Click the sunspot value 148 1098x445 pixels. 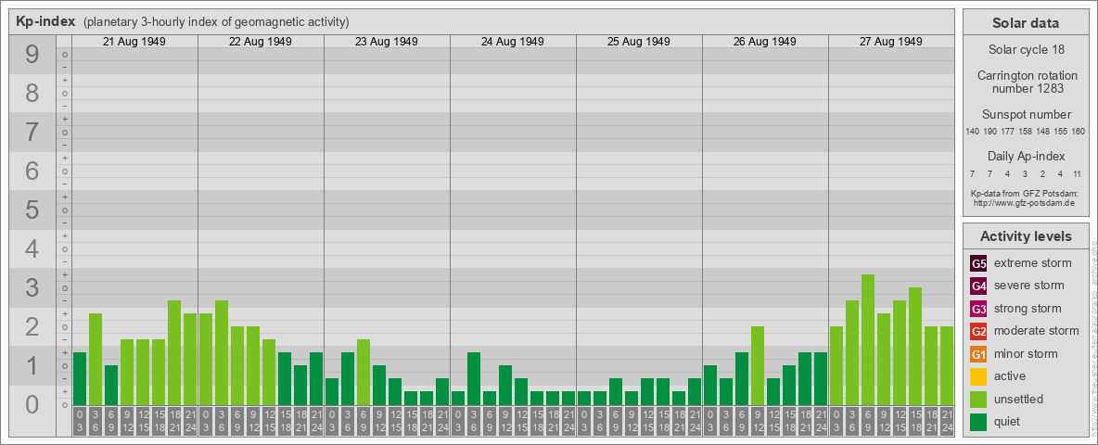(x=1043, y=132)
